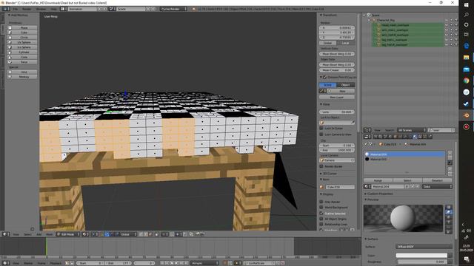The width and height of the screenshot is (474, 266).
Task: Enable Lock Camera to View
Action: pos(321,134)
